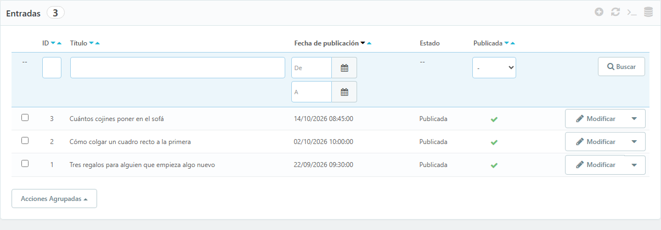Click the refresh list icon
Image resolution: width=661 pixels, height=230 pixels.
tap(615, 12)
